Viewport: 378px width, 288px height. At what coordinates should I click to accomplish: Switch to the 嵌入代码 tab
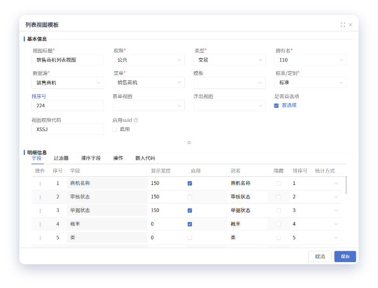pyautogui.click(x=145, y=158)
